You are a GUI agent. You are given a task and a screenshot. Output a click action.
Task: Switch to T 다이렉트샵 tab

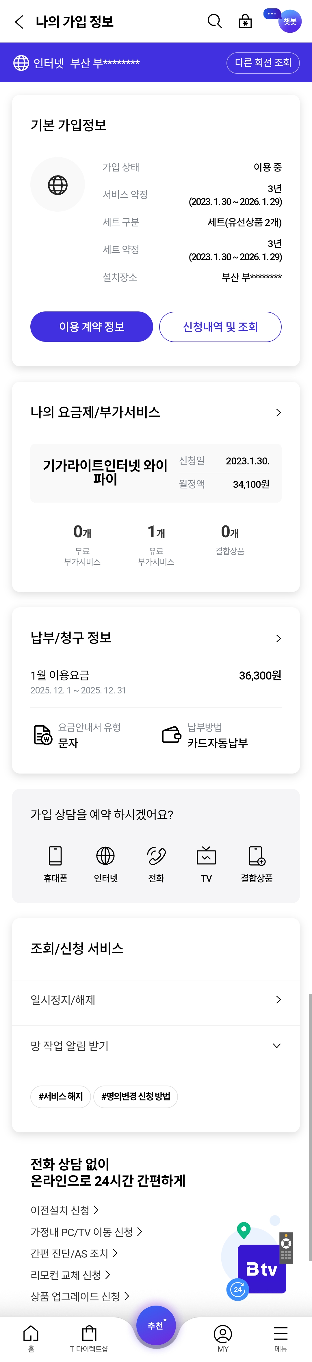tap(89, 1338)
